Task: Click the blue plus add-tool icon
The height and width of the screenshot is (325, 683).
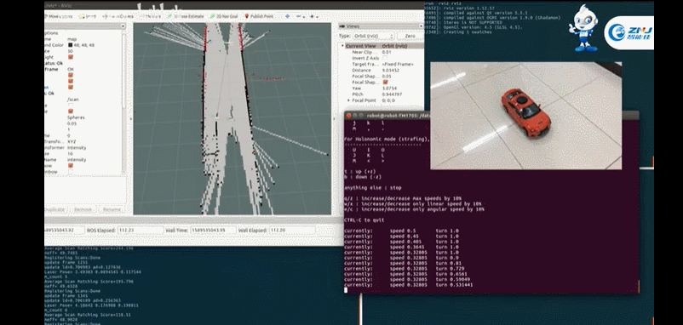Action: tap(288, 16)
